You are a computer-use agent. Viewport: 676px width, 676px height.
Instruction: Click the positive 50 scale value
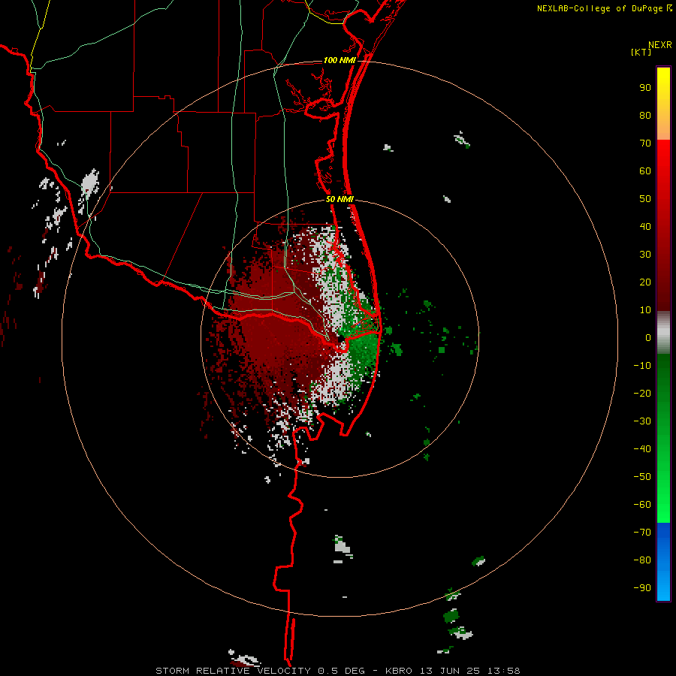coord(645,199)
